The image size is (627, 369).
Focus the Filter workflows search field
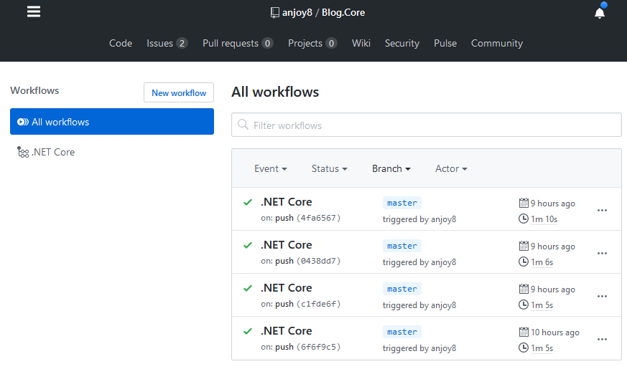pyautogui.click(x=427, y=125)
